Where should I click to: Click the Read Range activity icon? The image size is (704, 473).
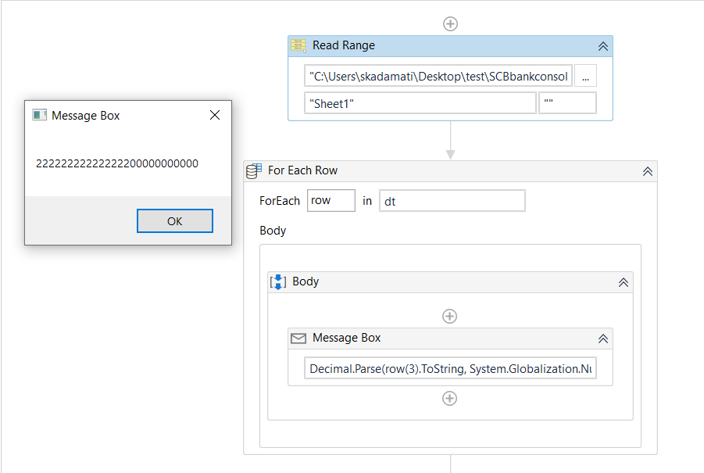(x=298, y=45)
